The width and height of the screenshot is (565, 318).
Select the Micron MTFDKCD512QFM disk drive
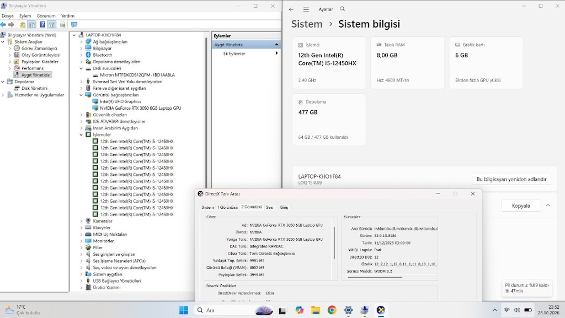[137, 75]
